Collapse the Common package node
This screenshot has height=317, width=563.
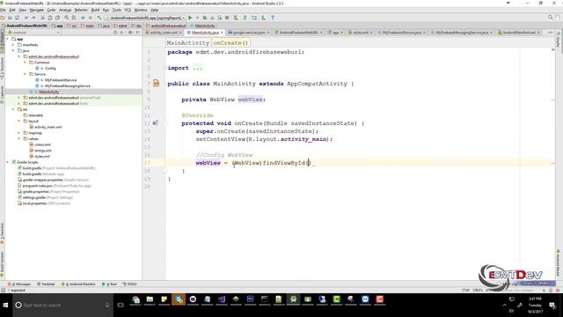coord(25,63)
